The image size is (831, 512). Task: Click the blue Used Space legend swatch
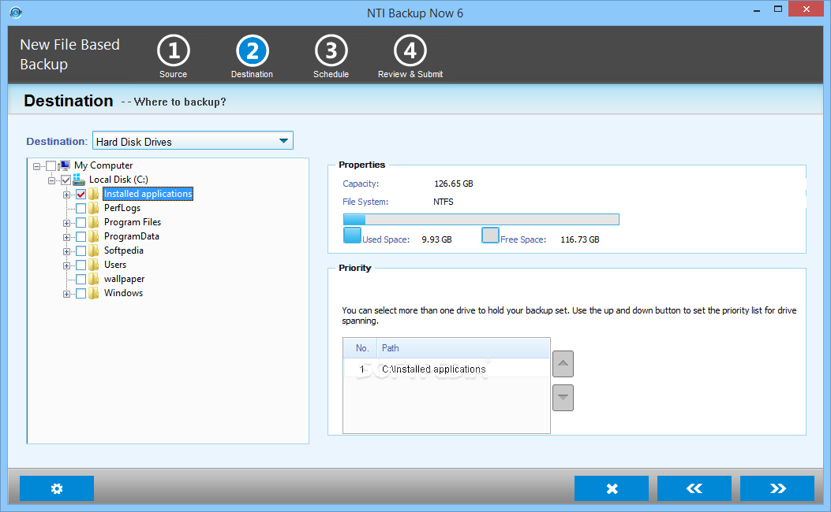353,236
